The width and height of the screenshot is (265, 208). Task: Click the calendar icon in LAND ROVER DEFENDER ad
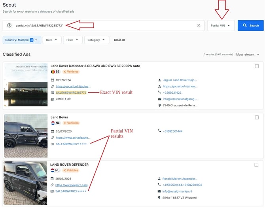52,179
